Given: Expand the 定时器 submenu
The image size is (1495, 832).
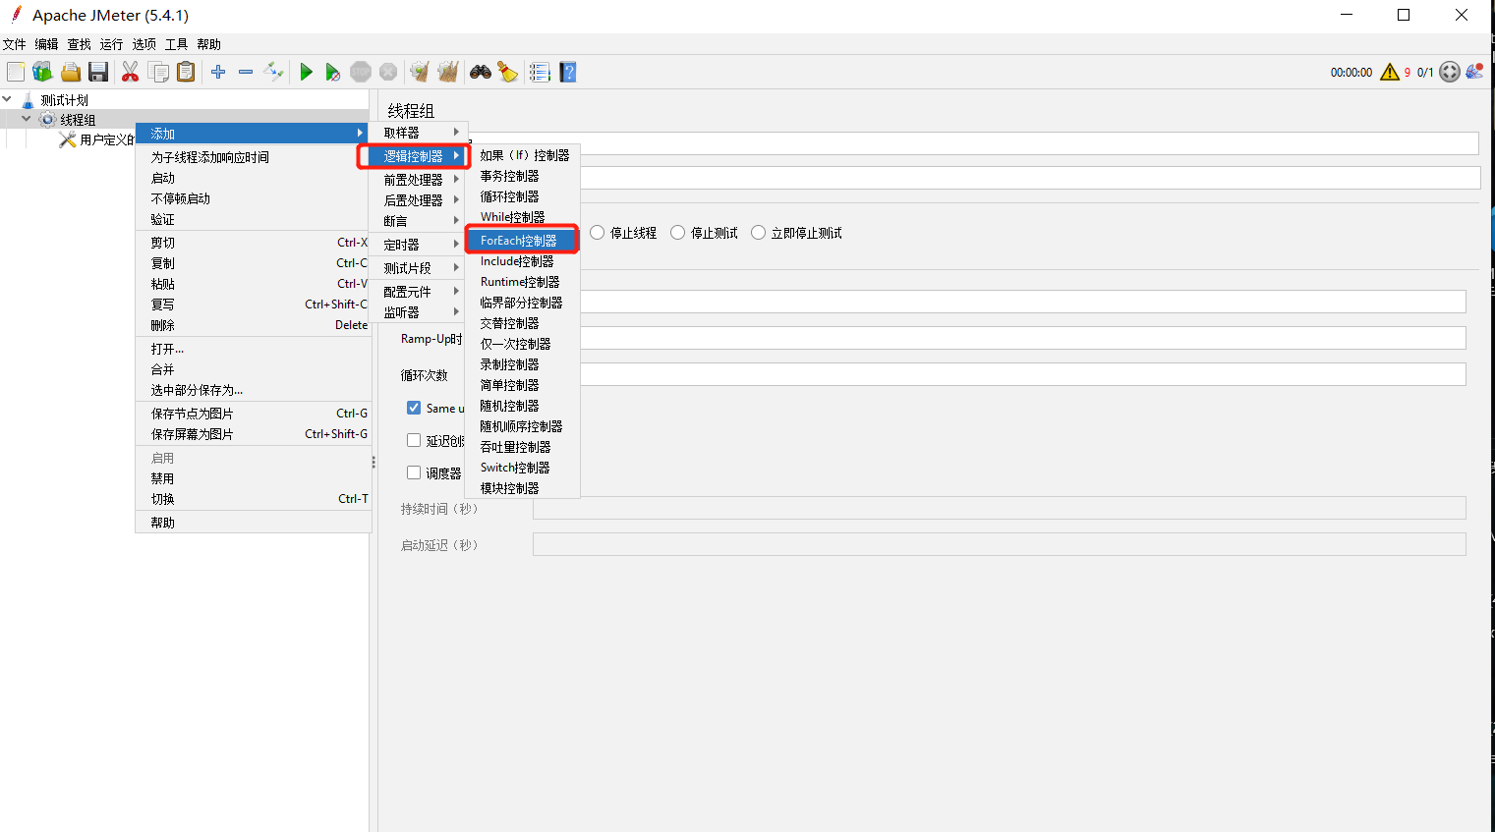Looking at the screenshot, I should point(420,245).
